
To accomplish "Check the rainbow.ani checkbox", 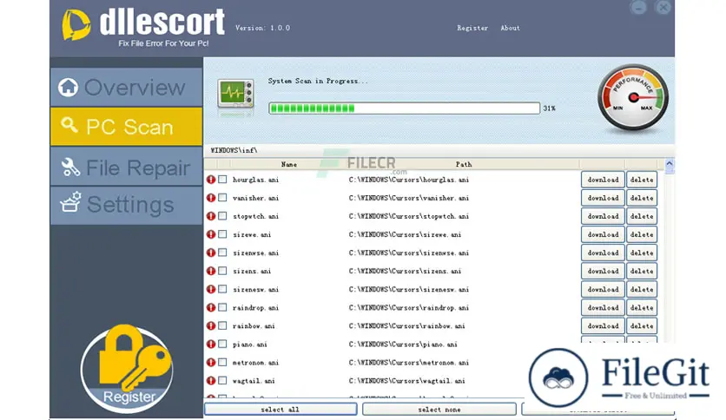I will pyautogui.click(x=222, y=325).
